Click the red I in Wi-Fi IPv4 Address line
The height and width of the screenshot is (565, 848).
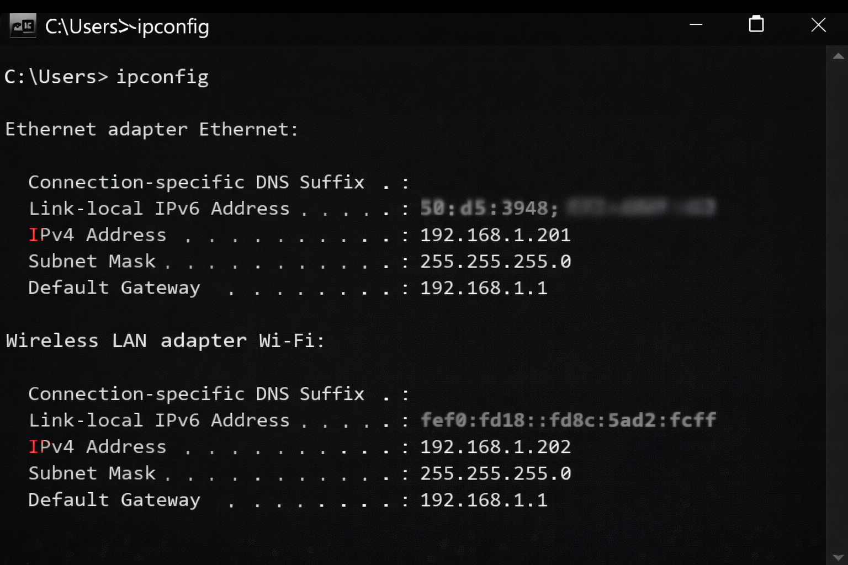(34, 446)
